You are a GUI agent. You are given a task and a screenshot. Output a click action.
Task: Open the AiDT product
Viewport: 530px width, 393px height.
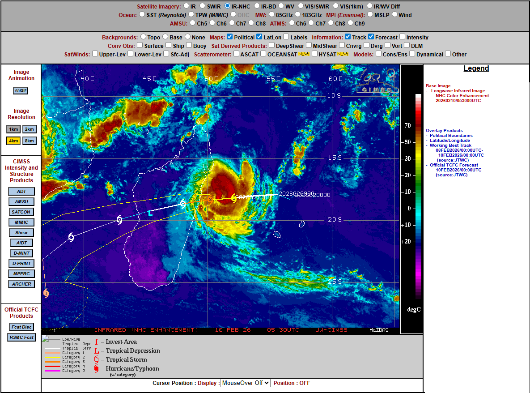click(21, 243)
